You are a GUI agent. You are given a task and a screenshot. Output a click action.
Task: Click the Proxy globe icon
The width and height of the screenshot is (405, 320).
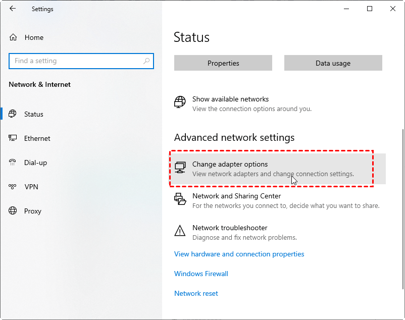pyautogui.click(x=13, y=211)
